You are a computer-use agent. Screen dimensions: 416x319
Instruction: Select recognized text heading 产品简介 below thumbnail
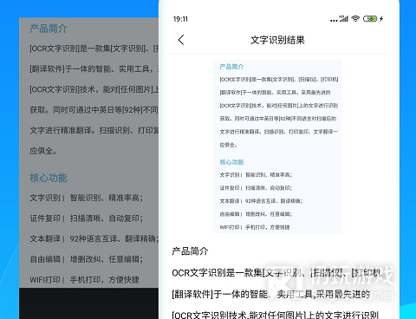(x=190, y=251)
